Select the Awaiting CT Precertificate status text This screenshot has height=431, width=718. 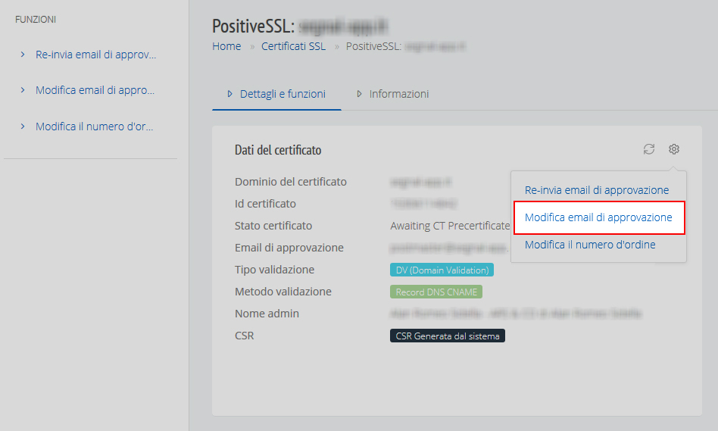pos(450,226)
